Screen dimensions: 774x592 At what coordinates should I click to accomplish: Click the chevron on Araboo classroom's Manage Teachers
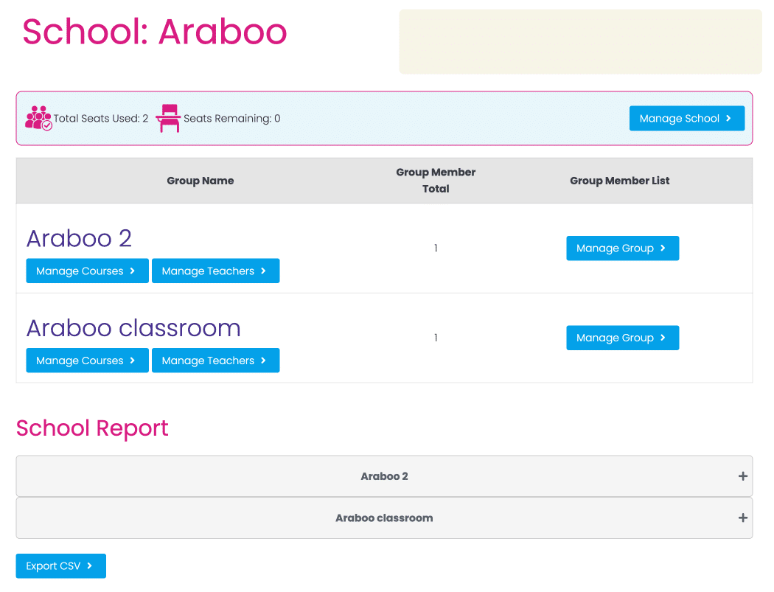pos(263,361)
